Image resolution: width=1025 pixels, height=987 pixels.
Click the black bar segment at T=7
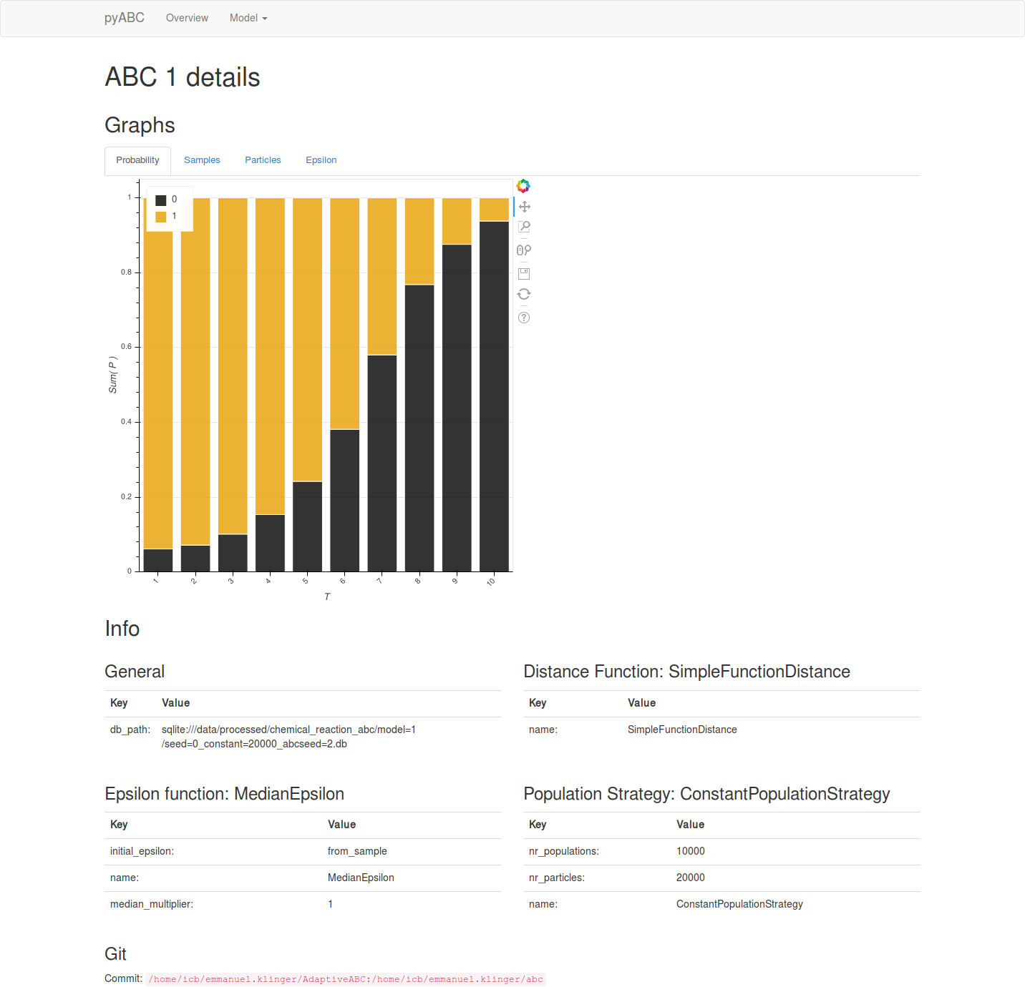pyautogui.click(x=382, y=463)
